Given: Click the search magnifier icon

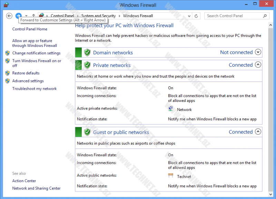Looking at the screenshot, I should tap(265, 16).
